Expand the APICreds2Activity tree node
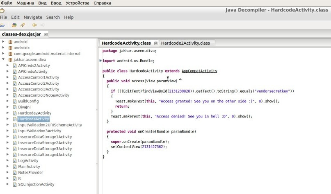The height and width of the screenshot is (194, 331). [8, 65]
